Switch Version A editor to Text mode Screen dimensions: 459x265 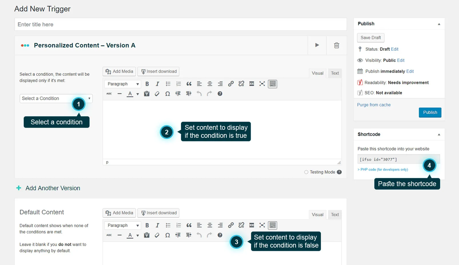(x=335, y=73)
